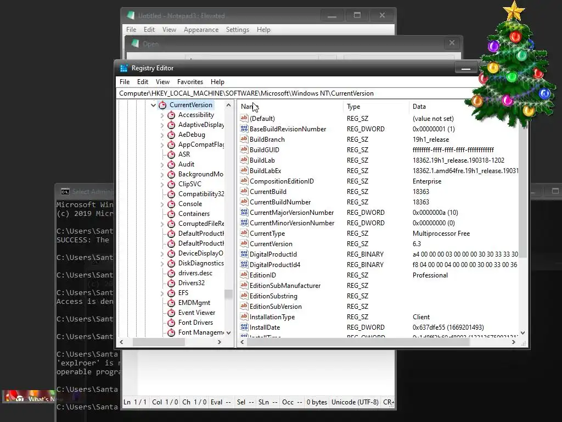The image size is (562, 422).
Task: Collapse the CurrentVersion tree key
Action: (x=154, y=105)
